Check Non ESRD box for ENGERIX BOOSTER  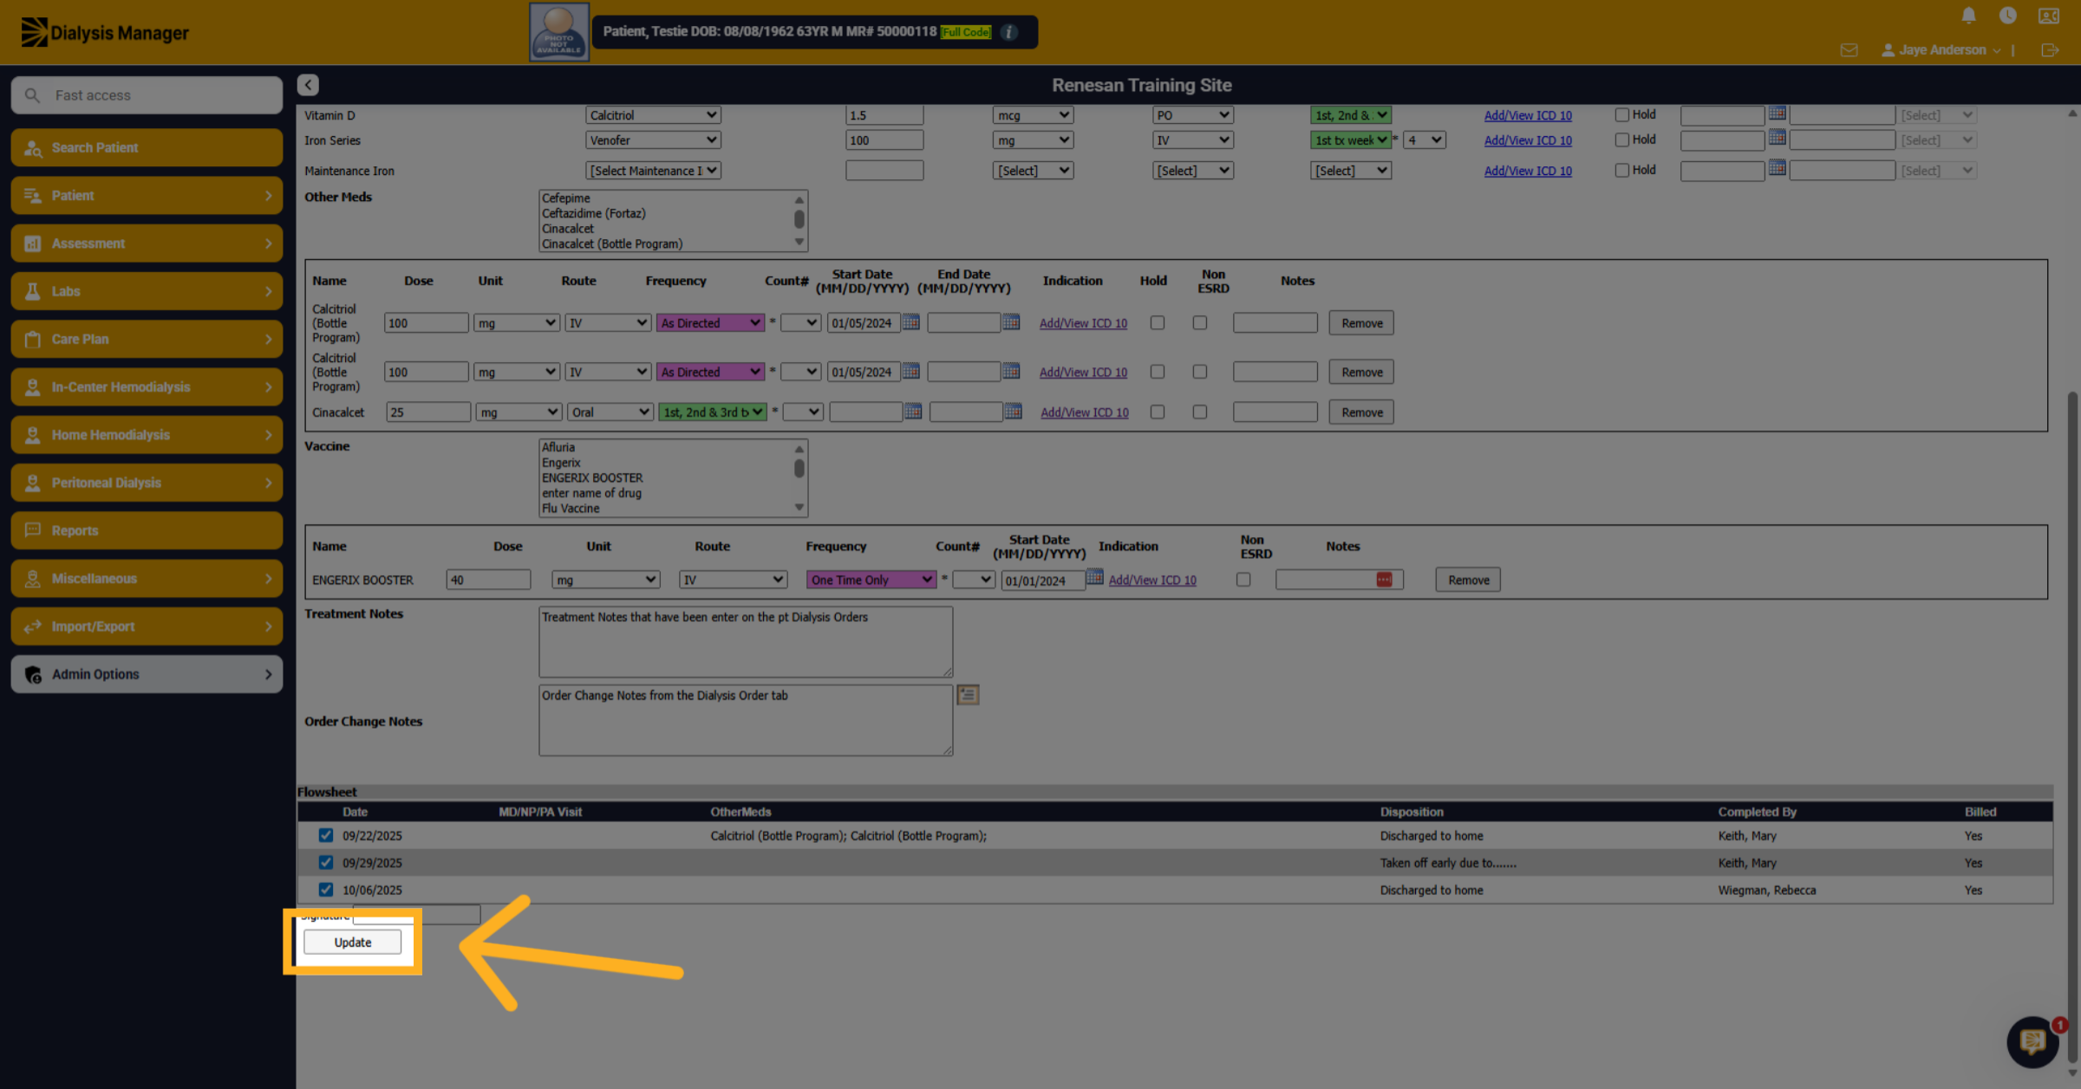point(1243,580)
